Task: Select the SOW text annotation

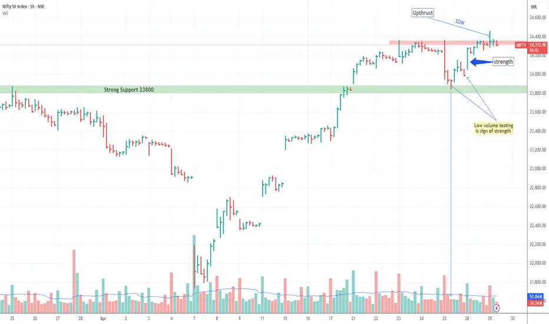Action: click(x=459, y=22)
